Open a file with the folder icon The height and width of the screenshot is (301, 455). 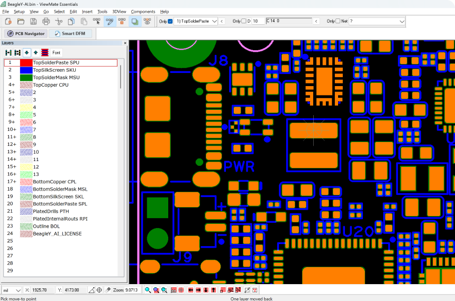tap(21, 22)
